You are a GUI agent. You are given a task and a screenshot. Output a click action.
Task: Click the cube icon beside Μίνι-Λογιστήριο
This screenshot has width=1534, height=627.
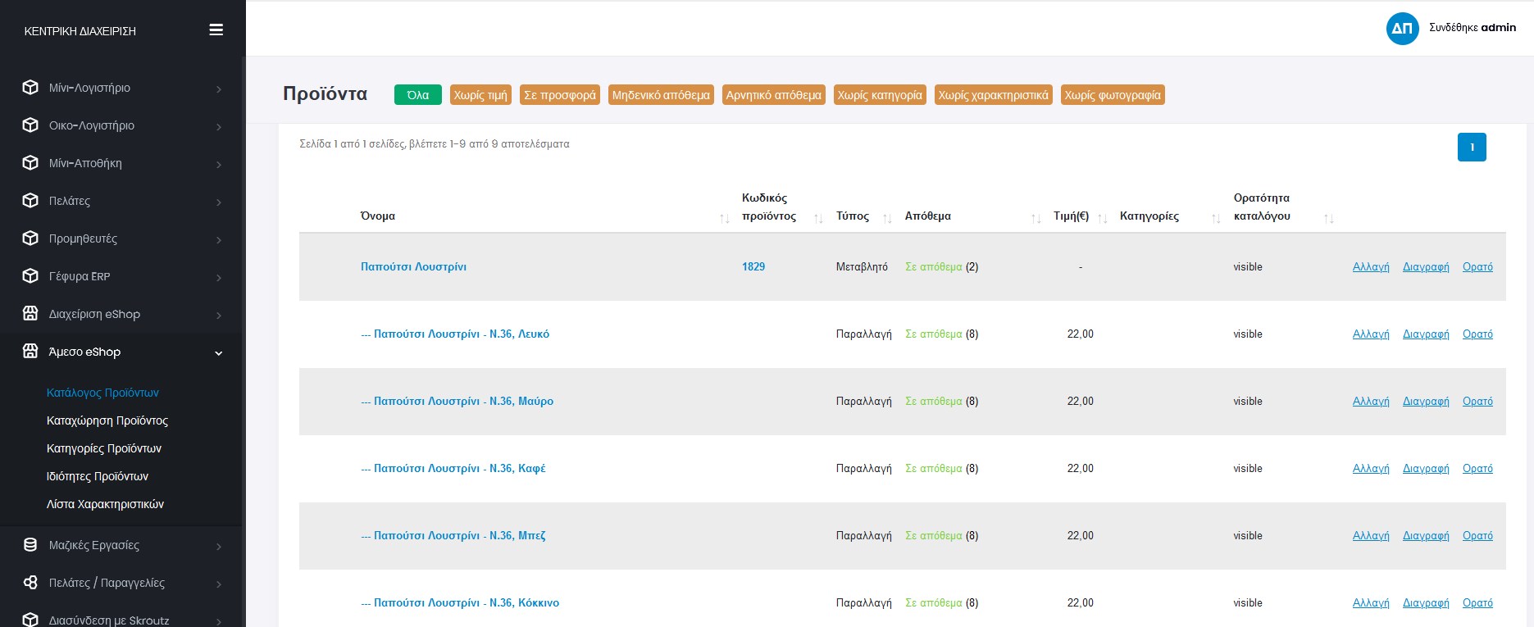(30, 88)
